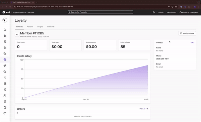Go back using the arrow beside Member #11CB5
201x122 pixels.
[x=17, y=34]
